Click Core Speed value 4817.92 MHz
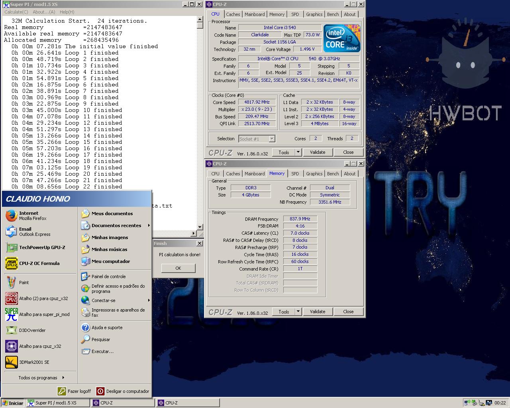Viewport: 510px width, 408px height. point(257,102)
